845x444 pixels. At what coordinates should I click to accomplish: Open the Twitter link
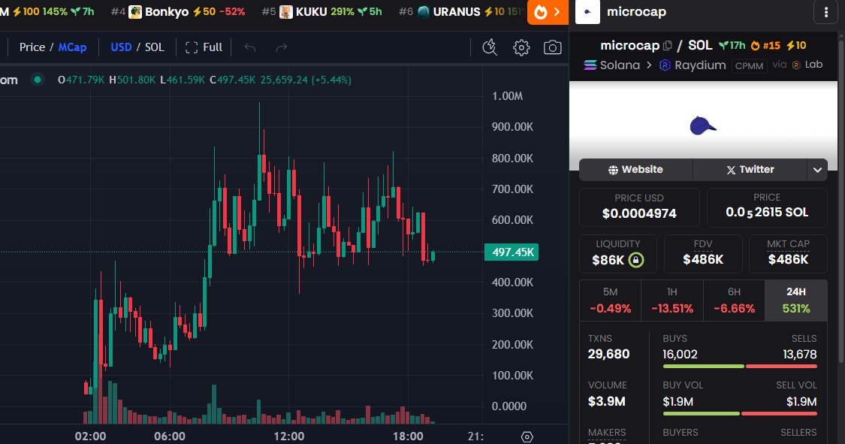coord(750,170)
